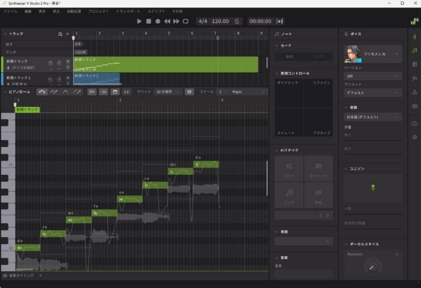This screenshot has height=288, width=421.
Task: Open the fx effects sidebar icon
Action: click(415, 78)
